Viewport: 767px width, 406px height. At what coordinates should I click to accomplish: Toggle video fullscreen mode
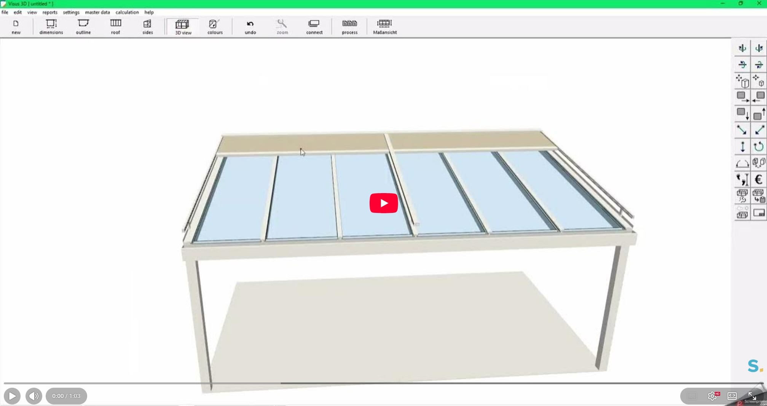752,396
